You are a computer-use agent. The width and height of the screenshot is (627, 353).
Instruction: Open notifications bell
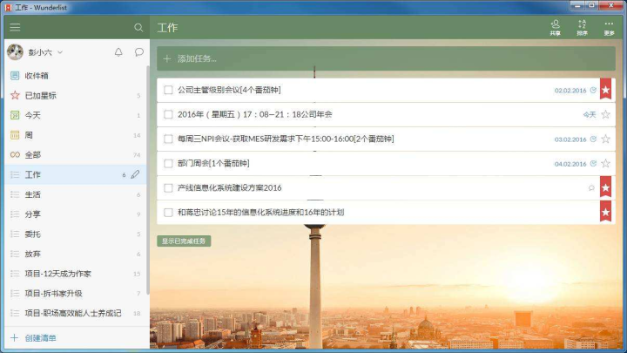[x=118, y=52]
